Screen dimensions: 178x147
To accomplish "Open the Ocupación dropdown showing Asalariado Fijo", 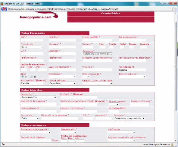I will pyautogui.click(x=38, y=97).
